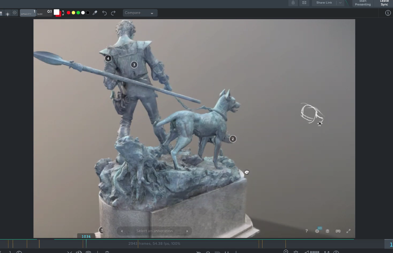The image size is (393, 253).
Task: Open the model inspector layers icon
Action: click(x=327, y=231)
